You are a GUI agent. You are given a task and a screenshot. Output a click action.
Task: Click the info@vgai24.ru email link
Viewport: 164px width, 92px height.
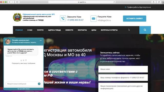[x=104, y=20]
